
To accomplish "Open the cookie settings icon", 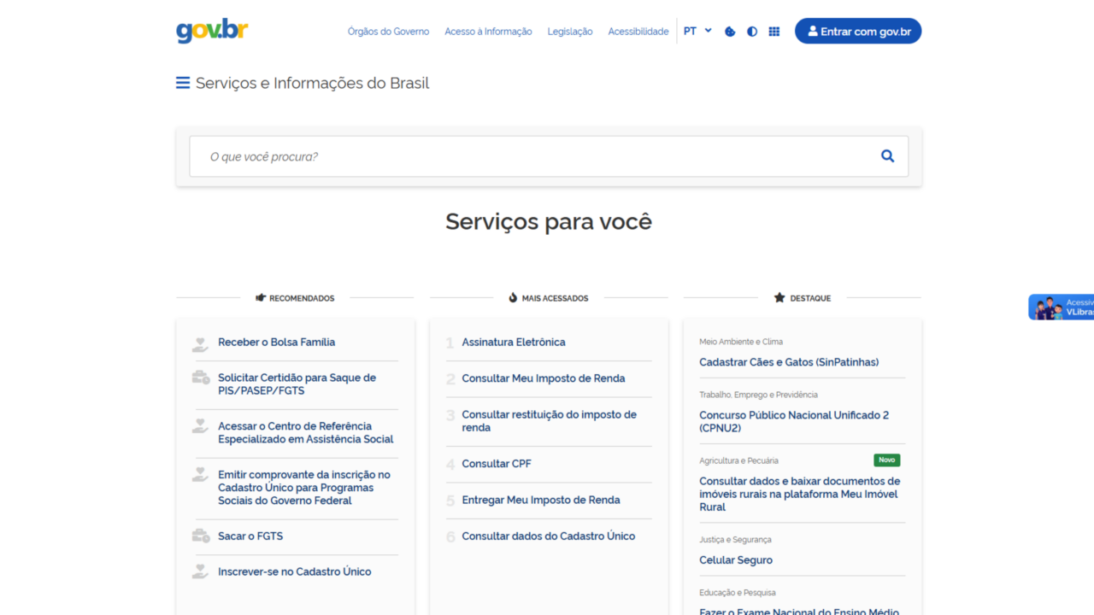I will (x=728, y=31).
